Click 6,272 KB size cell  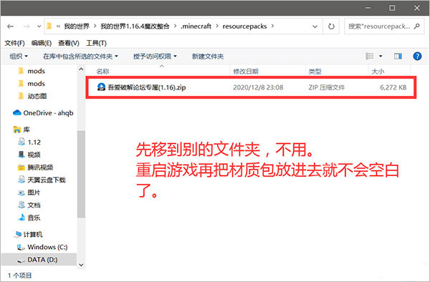click(x=393, y=87)
